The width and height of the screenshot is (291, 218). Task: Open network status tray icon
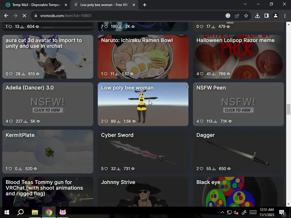click(x=229, y=212)
